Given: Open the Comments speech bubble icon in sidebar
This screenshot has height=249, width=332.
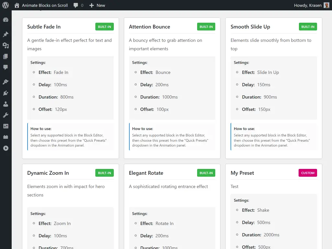Looking at the screenshot, I should point(6,67).
